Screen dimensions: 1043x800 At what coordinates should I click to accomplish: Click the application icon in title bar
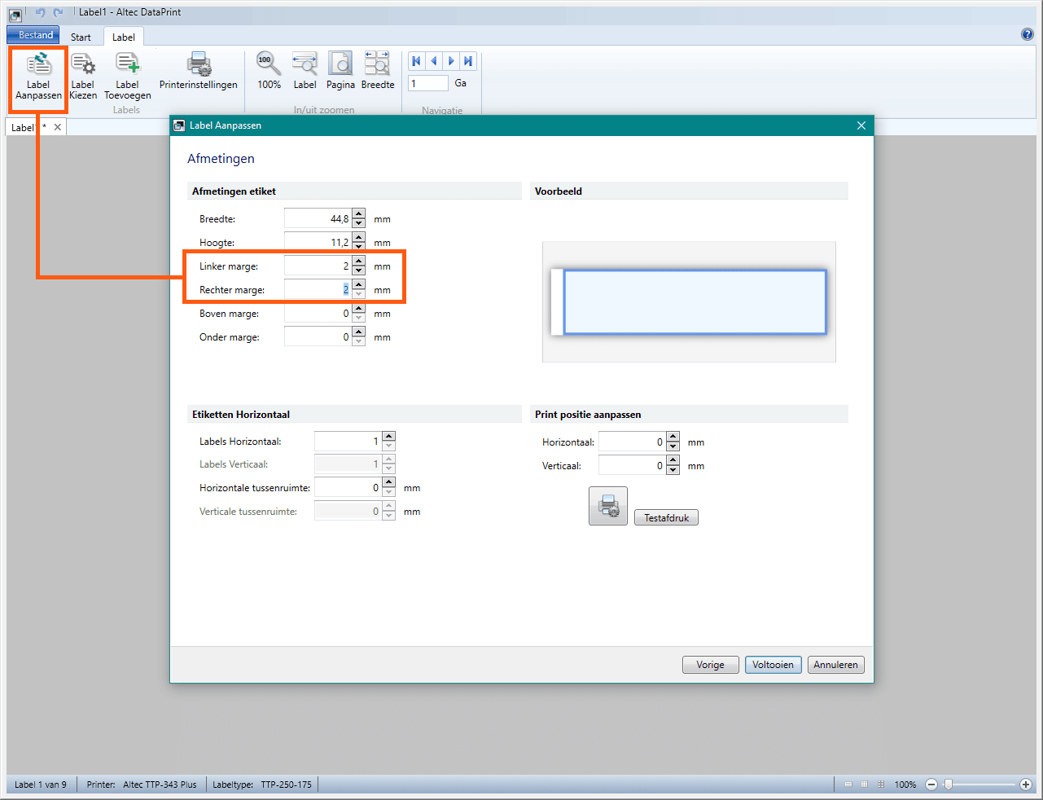[x=15, y=14]
